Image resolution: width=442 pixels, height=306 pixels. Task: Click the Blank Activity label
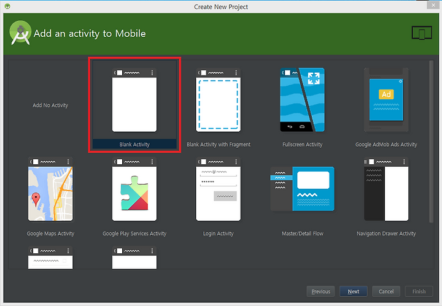click(x=134, y=144)
